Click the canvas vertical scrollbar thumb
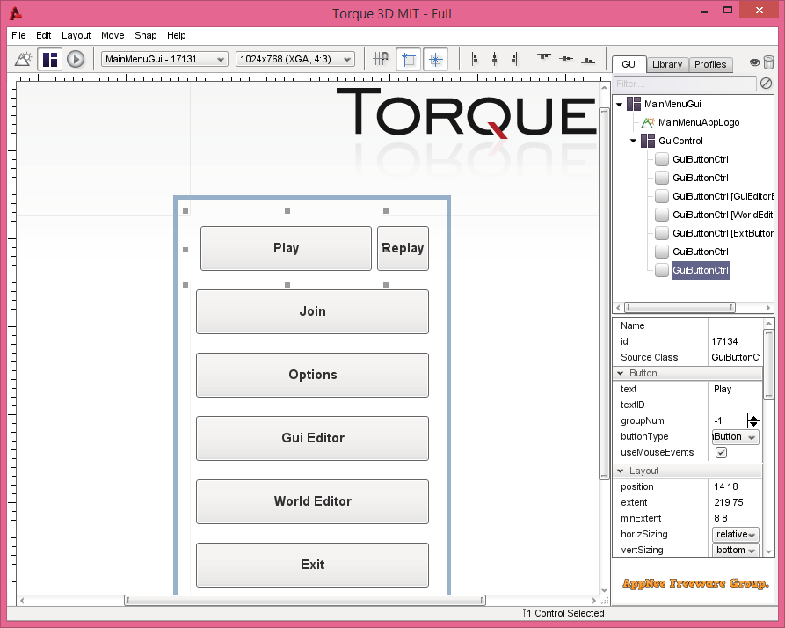The height and width of the screenshot is (628, 785). coord(604,294)
